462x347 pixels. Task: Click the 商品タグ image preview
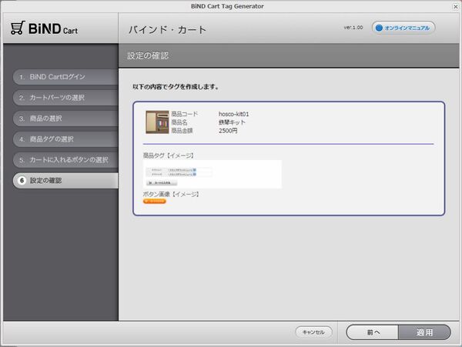pyautogui.click(x=213, y=174)
